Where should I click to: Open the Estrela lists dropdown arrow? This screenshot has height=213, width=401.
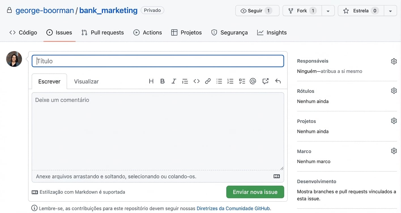click(x=391, y=11)
